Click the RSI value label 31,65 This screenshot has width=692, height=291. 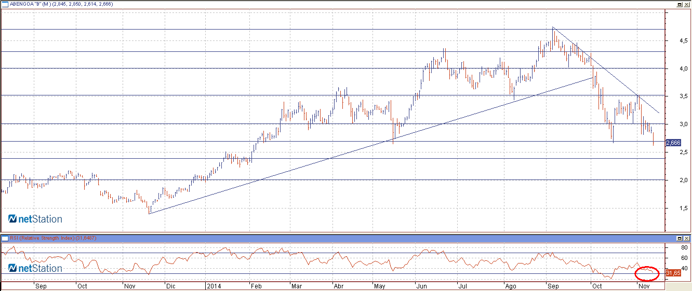673,273
